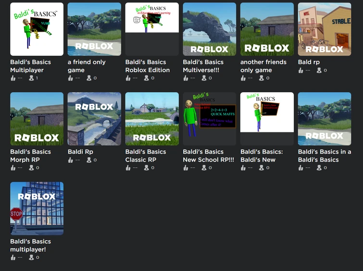Click player icon under Roblox Edition
363x271 pixels.
click(x=146, y=78)
